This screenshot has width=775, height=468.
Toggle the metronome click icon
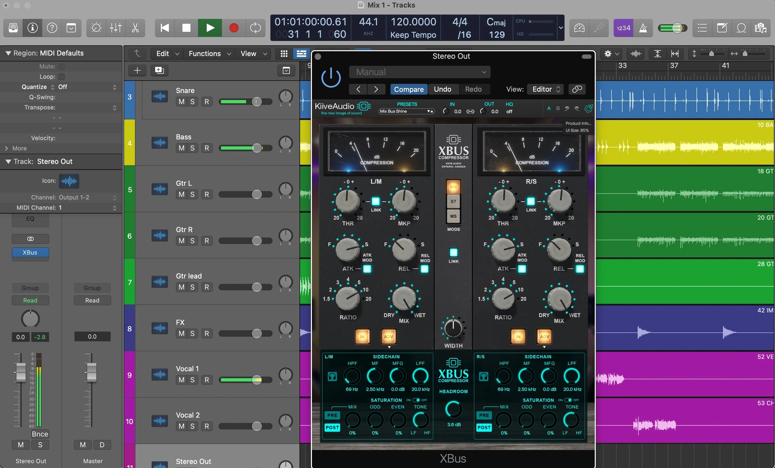tap(643, 28)
